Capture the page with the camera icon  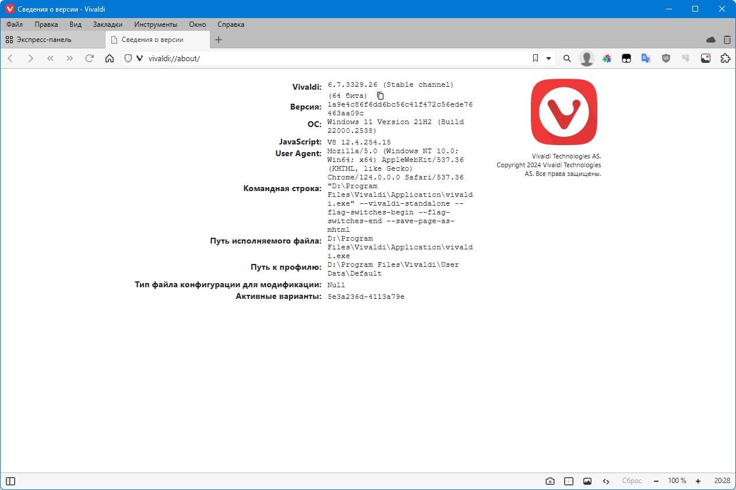(x=550, y=481)
